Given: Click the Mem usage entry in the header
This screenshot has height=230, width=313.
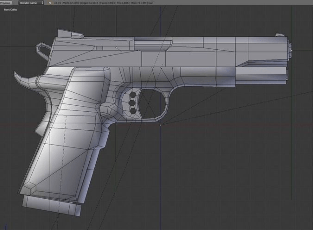Looking at the screenshot, I should [138, 3].
